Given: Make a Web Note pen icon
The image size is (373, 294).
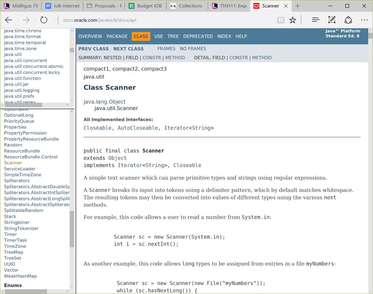Looking at the screenshot, I should [x=332, y=20].
